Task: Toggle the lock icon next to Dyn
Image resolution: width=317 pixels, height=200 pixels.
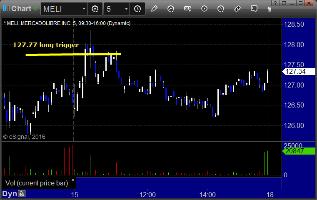Action: tap(22, 194)
